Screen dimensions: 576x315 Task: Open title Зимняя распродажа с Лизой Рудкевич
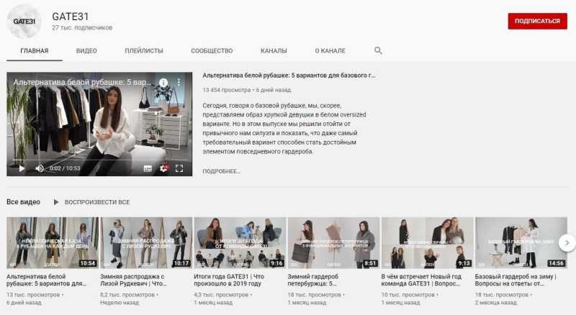click(x=133, y=280)
